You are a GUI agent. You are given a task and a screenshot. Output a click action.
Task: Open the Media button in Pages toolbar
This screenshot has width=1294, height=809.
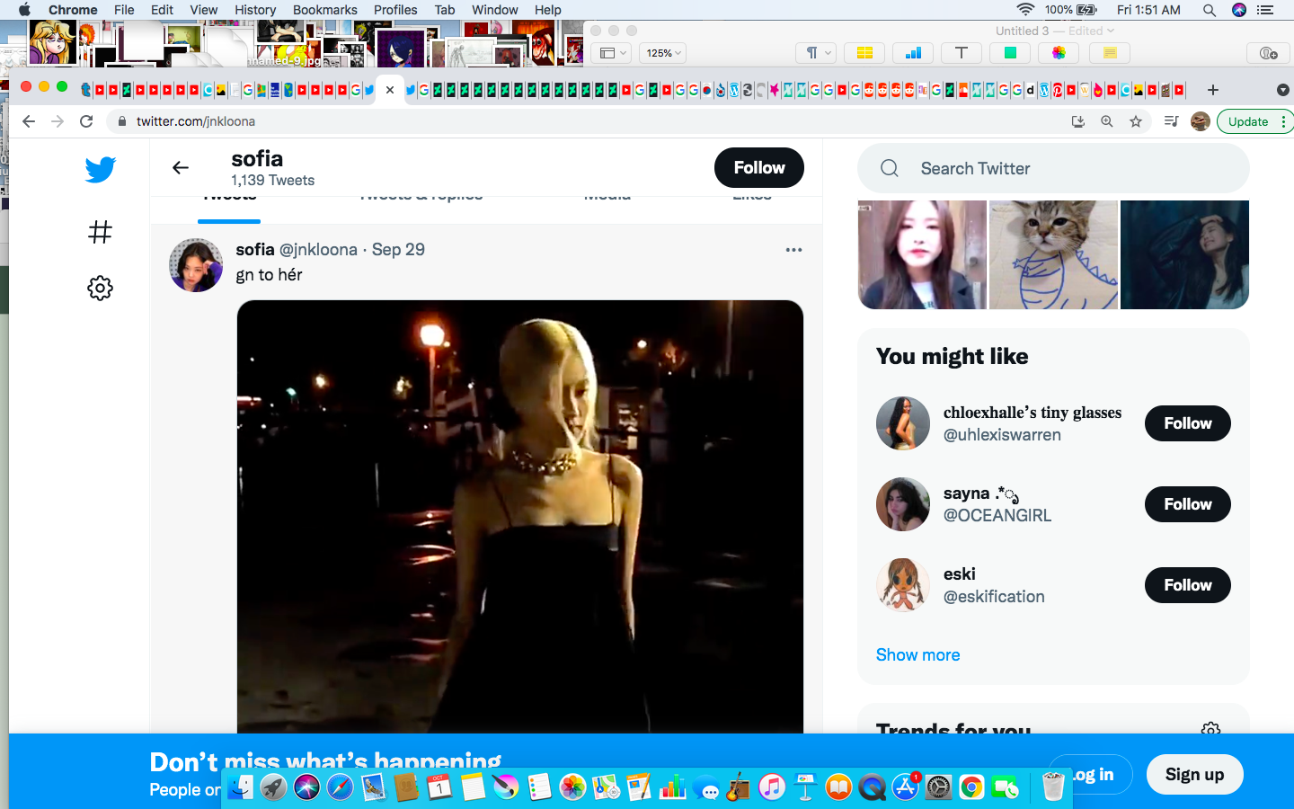(1059, 53)
